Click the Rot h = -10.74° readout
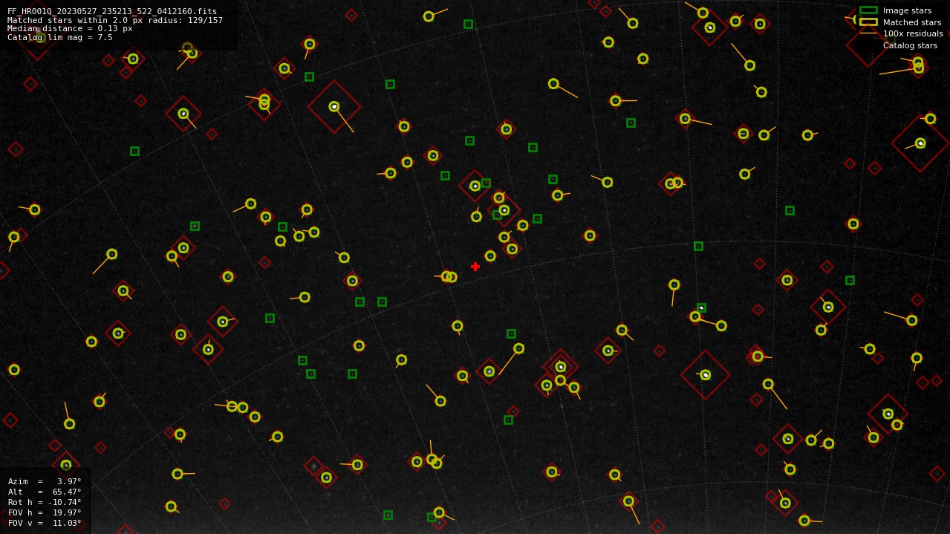Viewport: 950px width, 534px height. coord(45,502)
